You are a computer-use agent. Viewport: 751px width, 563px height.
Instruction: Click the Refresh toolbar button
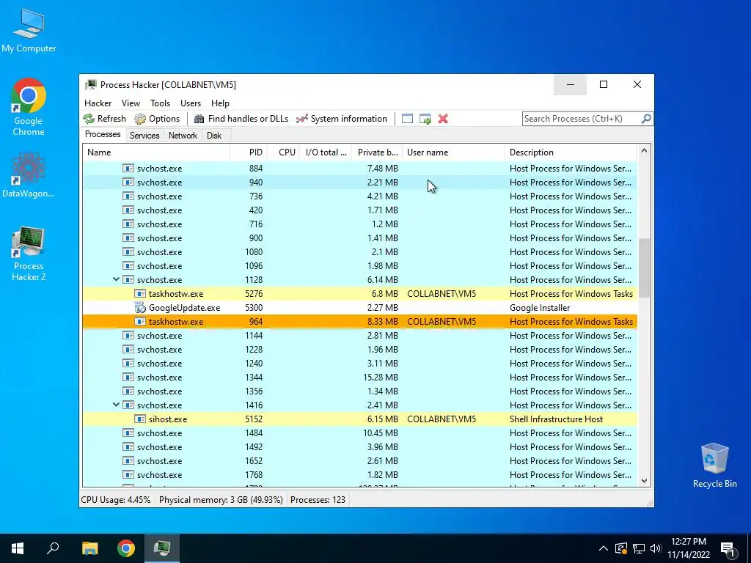tap(104, 119)
